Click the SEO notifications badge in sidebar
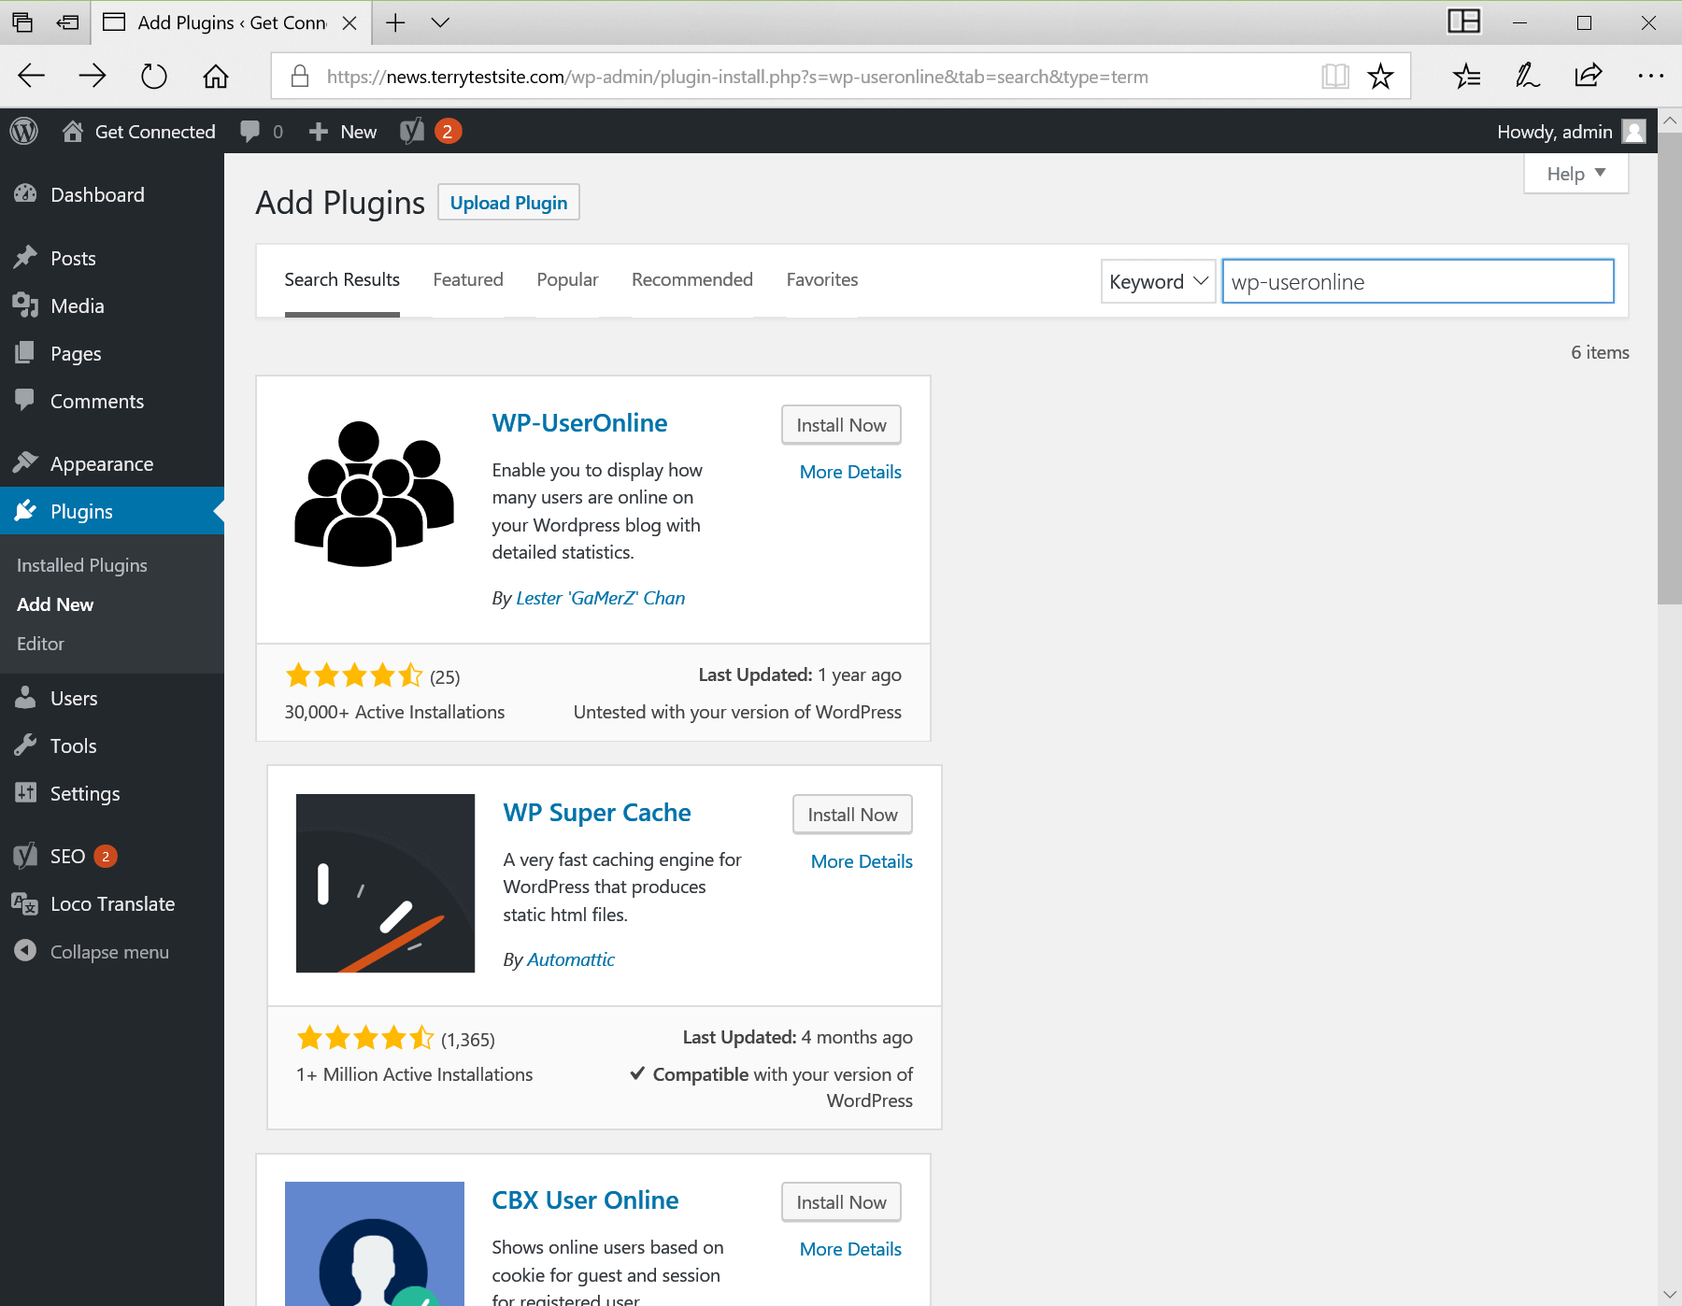Viewport: 1682px width, 1306px height. 106,856
